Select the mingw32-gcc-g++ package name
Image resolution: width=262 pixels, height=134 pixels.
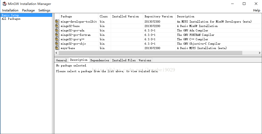73,39
